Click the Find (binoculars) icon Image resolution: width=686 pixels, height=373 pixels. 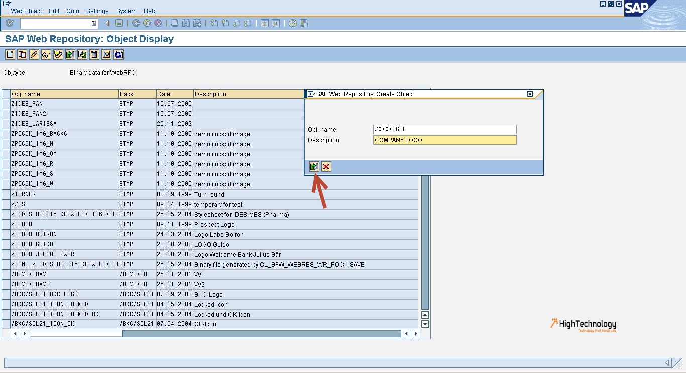[186, 23]
